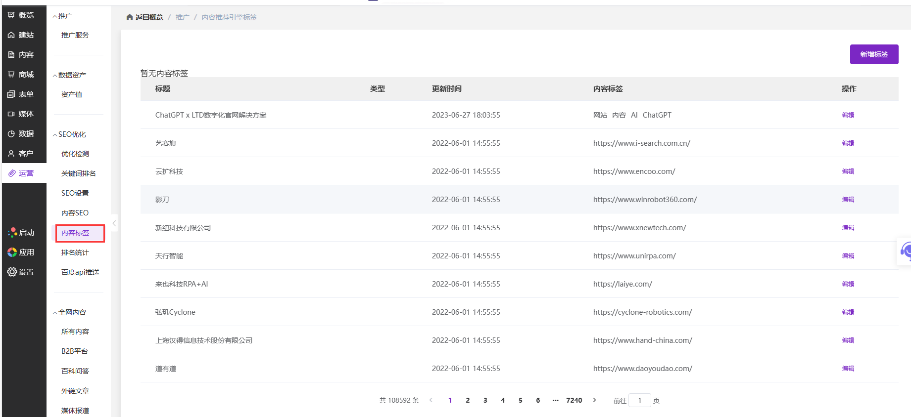Open the 商城 shop sidebar icon
The height and width of the screenshot is (417, 911).
pyautogui.click(x=11, y=75)
